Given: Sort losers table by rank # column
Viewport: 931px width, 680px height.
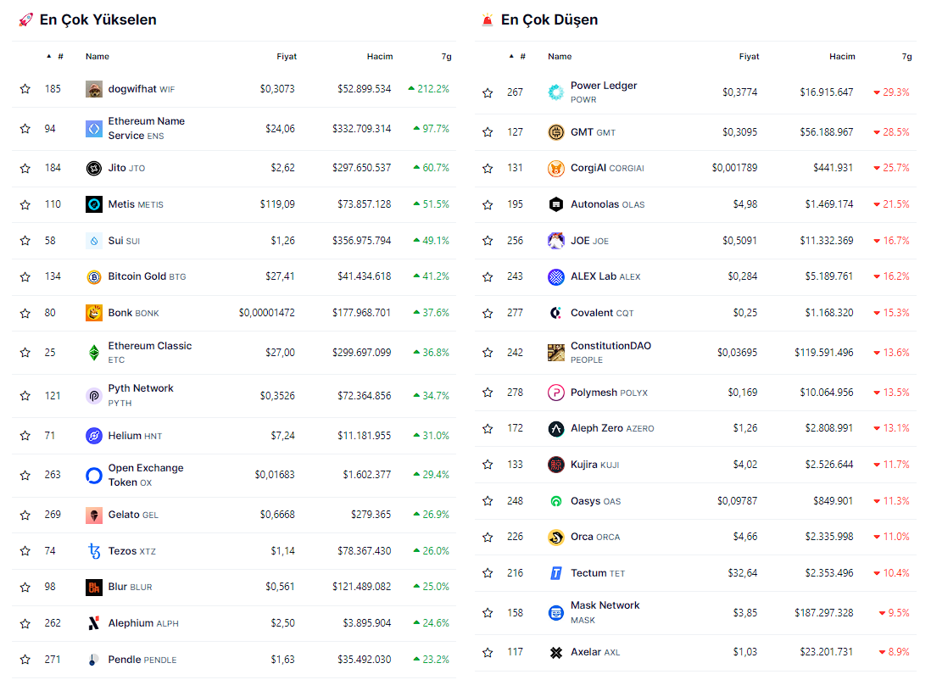Looking at the screenshot, I should coord(521,57).
